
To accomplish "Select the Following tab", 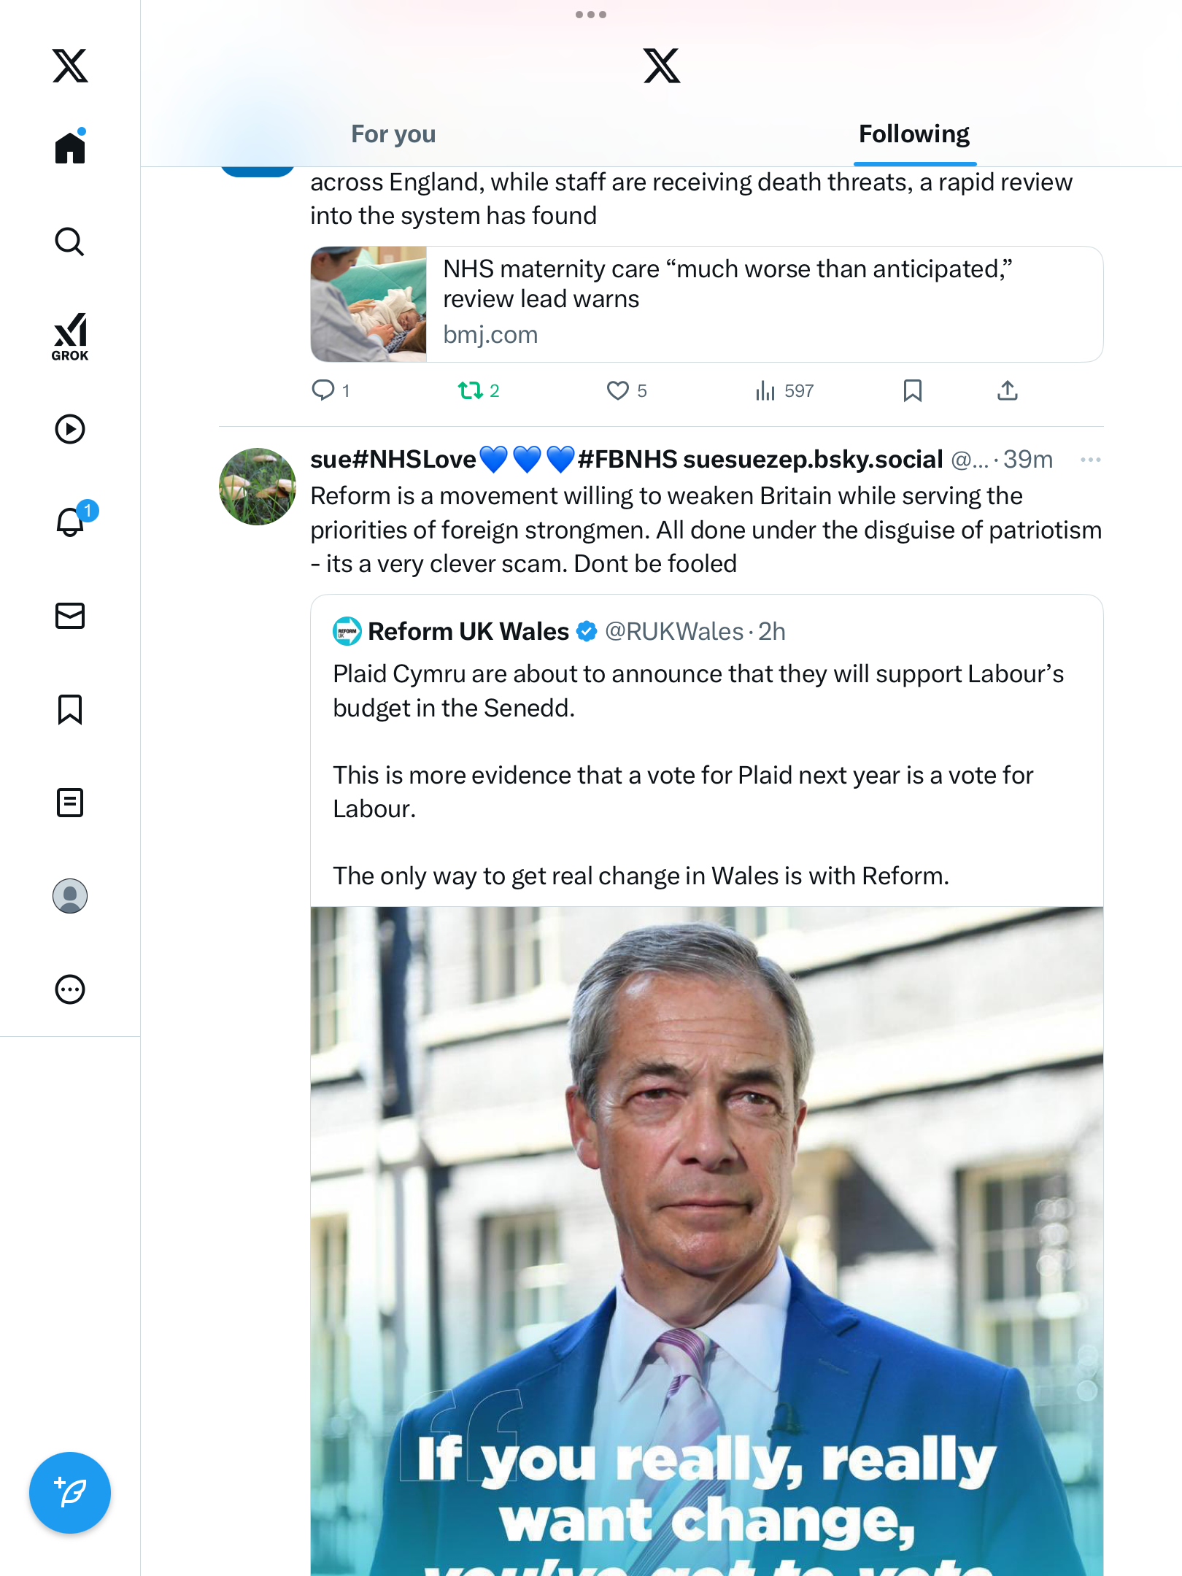I will tap(913, 134).
